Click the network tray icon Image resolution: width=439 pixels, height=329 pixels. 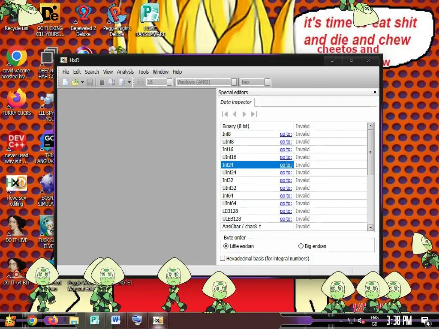351,320
